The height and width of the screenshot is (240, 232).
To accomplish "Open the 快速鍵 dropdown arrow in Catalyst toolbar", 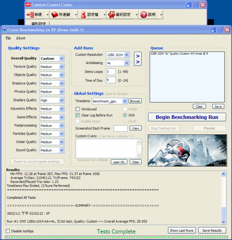I will (x=76, y=15).
